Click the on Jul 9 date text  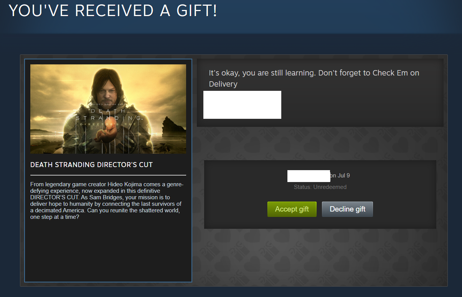340,176
